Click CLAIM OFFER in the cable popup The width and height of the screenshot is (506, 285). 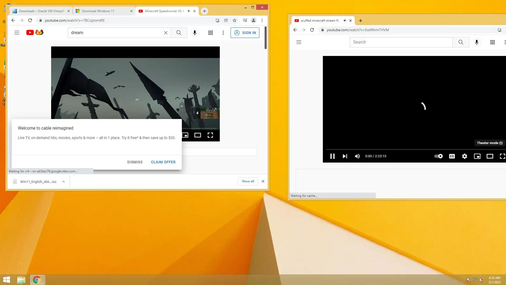tap(163, 162)
